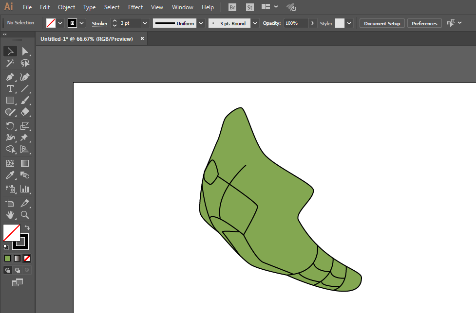Select the Direct Selection tool
476x313 pixels.
click(x=25, y=51)
